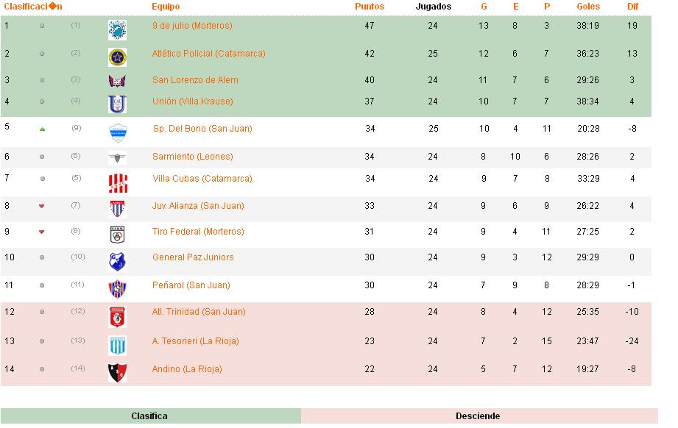Click the pink Desciende legend bar
The image size is (678, 428).
coord(478,416)
